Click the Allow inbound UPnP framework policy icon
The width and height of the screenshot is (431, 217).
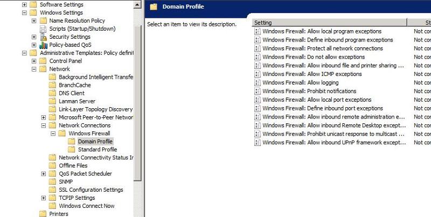pos(258,142)
